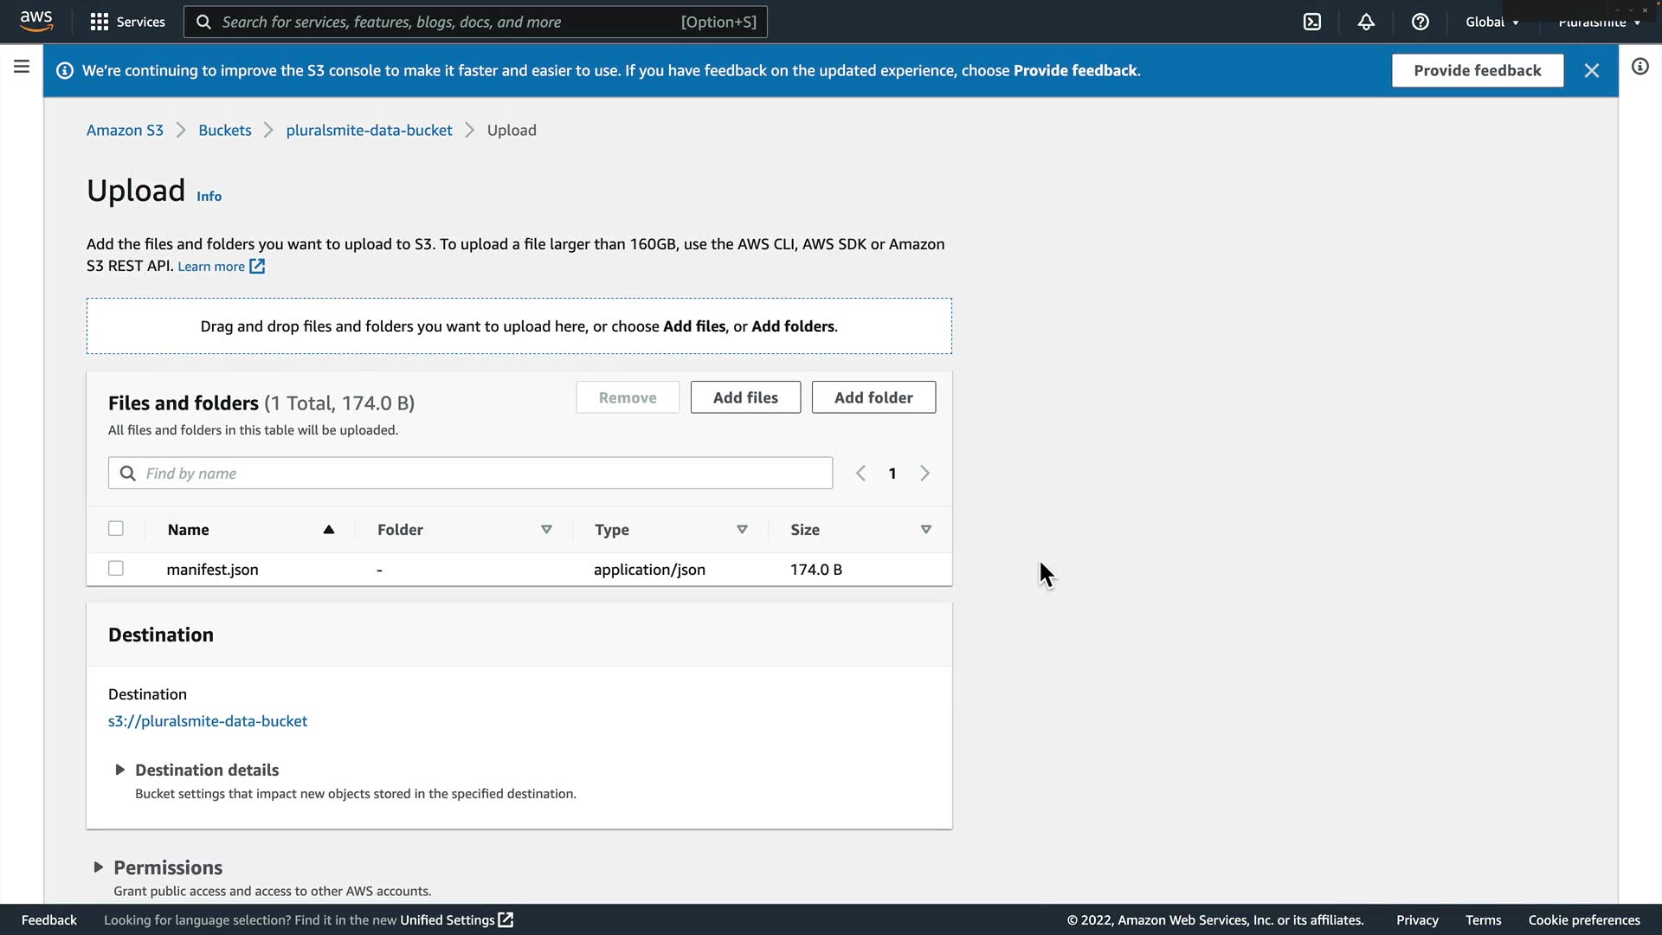This screenshot has height=935, width=1662.
Task: Go to pluralsmite-data-bucket breadcrumb
Action: coord(369,130)
